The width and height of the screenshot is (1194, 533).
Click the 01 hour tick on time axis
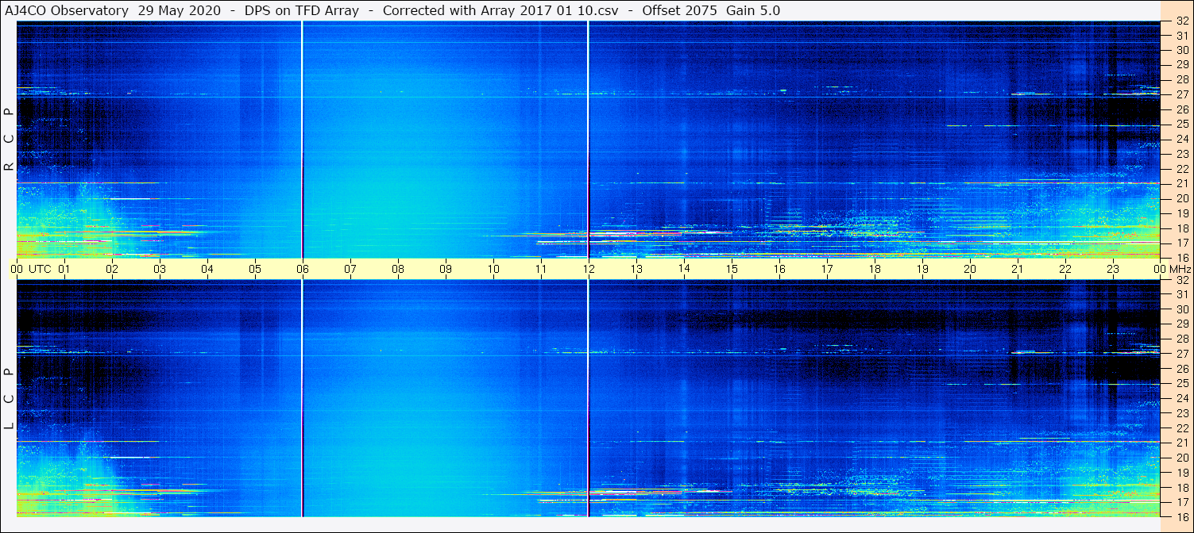[64, 269]
